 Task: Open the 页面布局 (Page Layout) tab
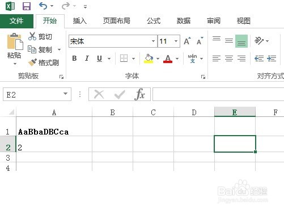point(117,21)
